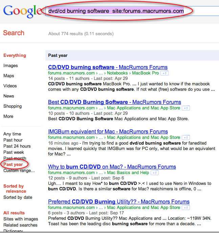Click breadcrumb Mac Applications under IMGBurn result
The width and height of the screenshot is (219, 233).
[144, 137]
